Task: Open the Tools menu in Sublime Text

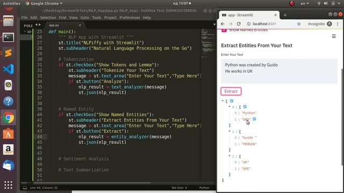Action: tap(97, 18)
